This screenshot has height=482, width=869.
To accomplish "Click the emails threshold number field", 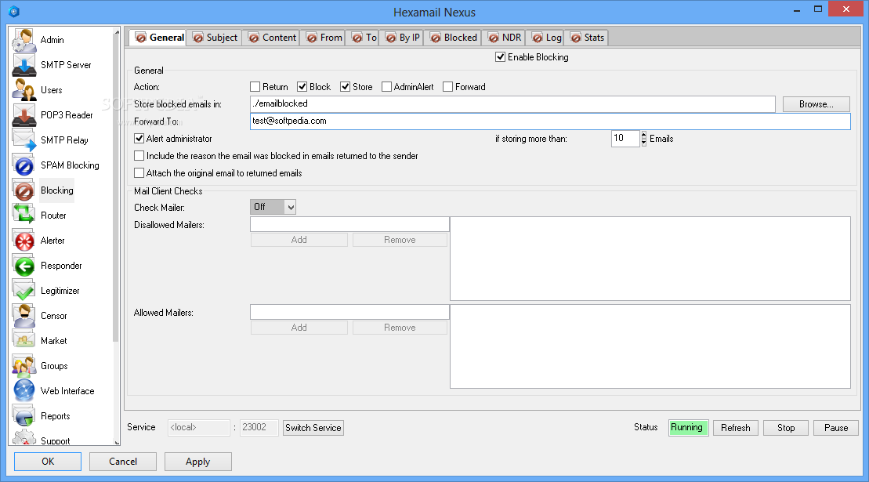I will point(626,139).
